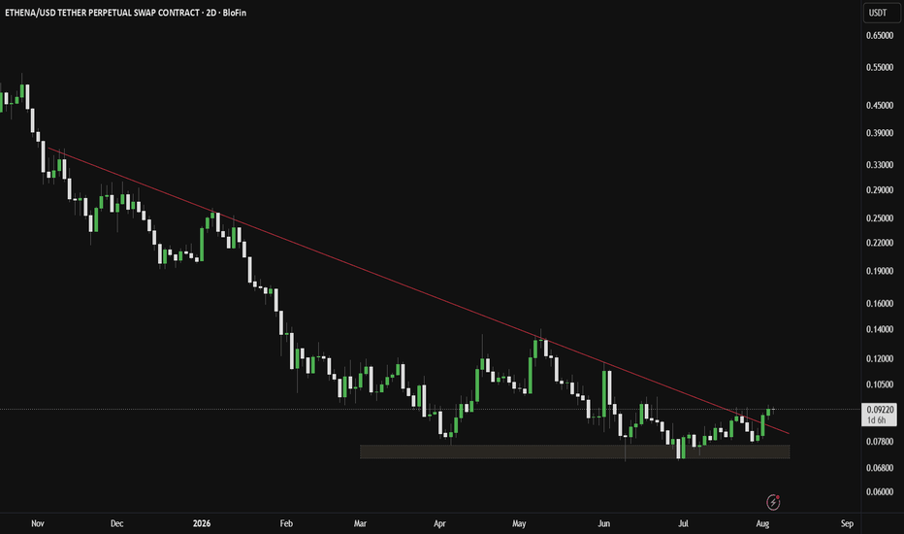This screenshot has width=904, height=534.
Task: Open the USDT currency selector
Action: 882,13
